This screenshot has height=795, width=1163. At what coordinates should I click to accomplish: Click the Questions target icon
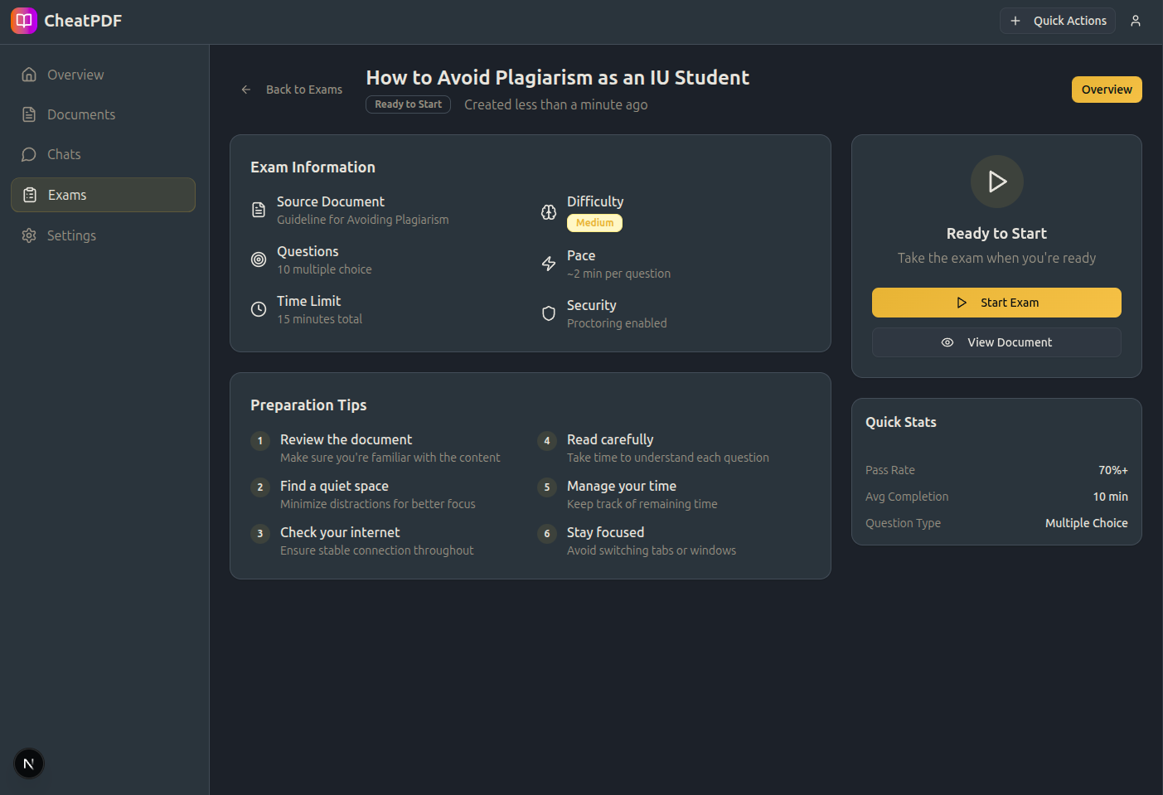259,259
